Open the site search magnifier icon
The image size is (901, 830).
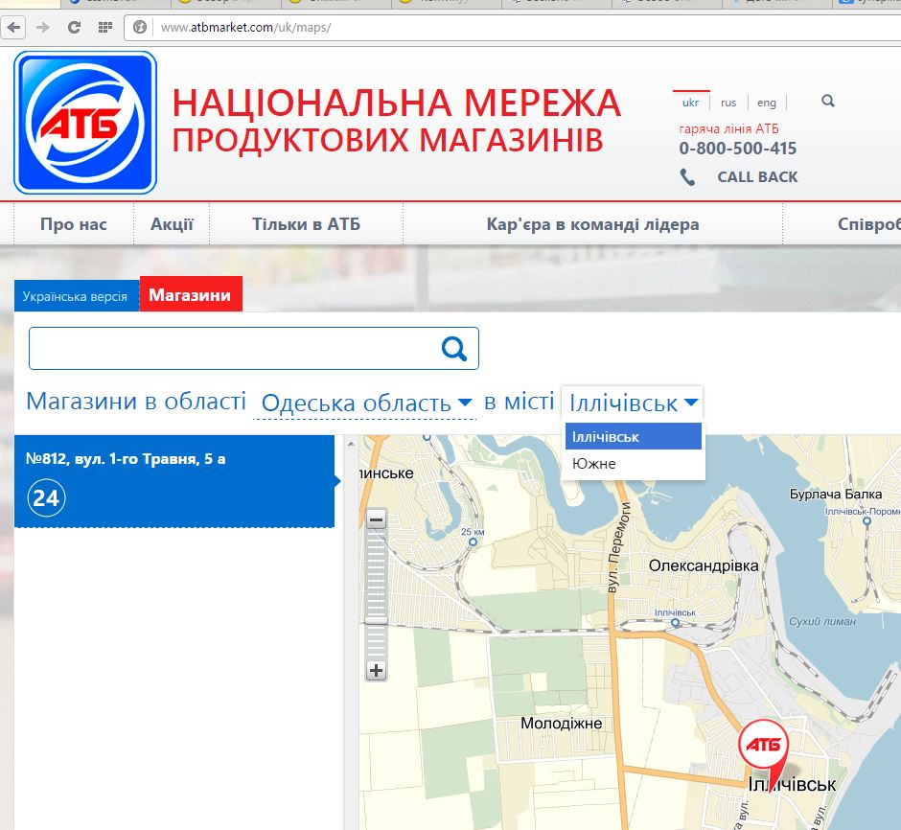tap(828, 102)
